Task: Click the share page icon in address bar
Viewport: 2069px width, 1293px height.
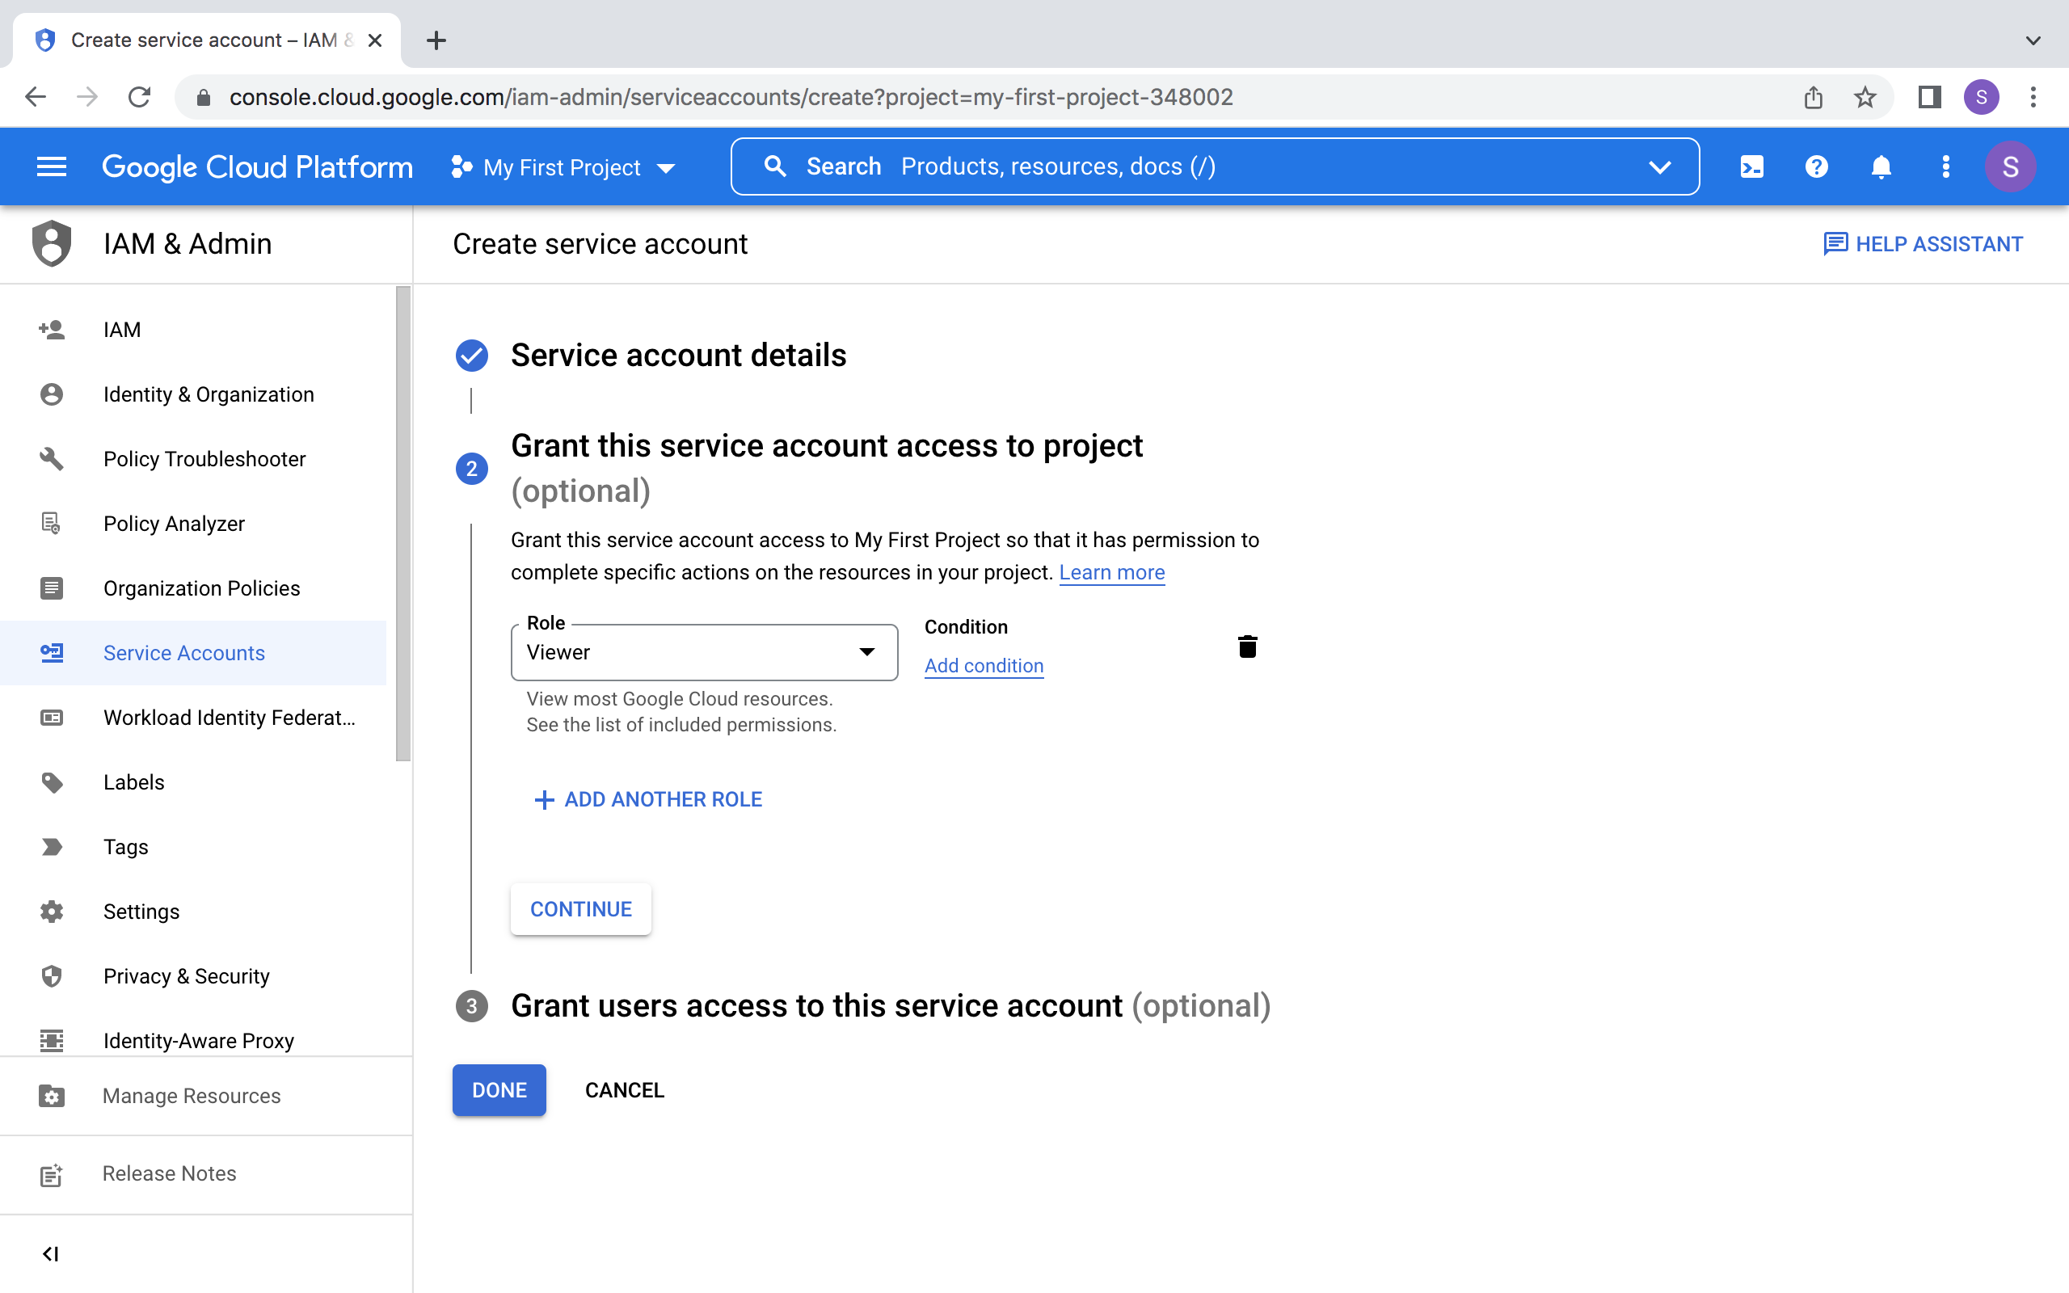Action: [1814, 98]
